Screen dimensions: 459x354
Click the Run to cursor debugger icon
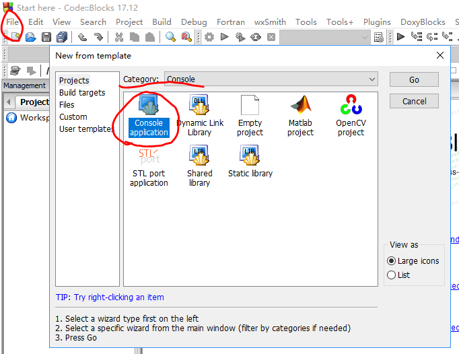[416, 37]
